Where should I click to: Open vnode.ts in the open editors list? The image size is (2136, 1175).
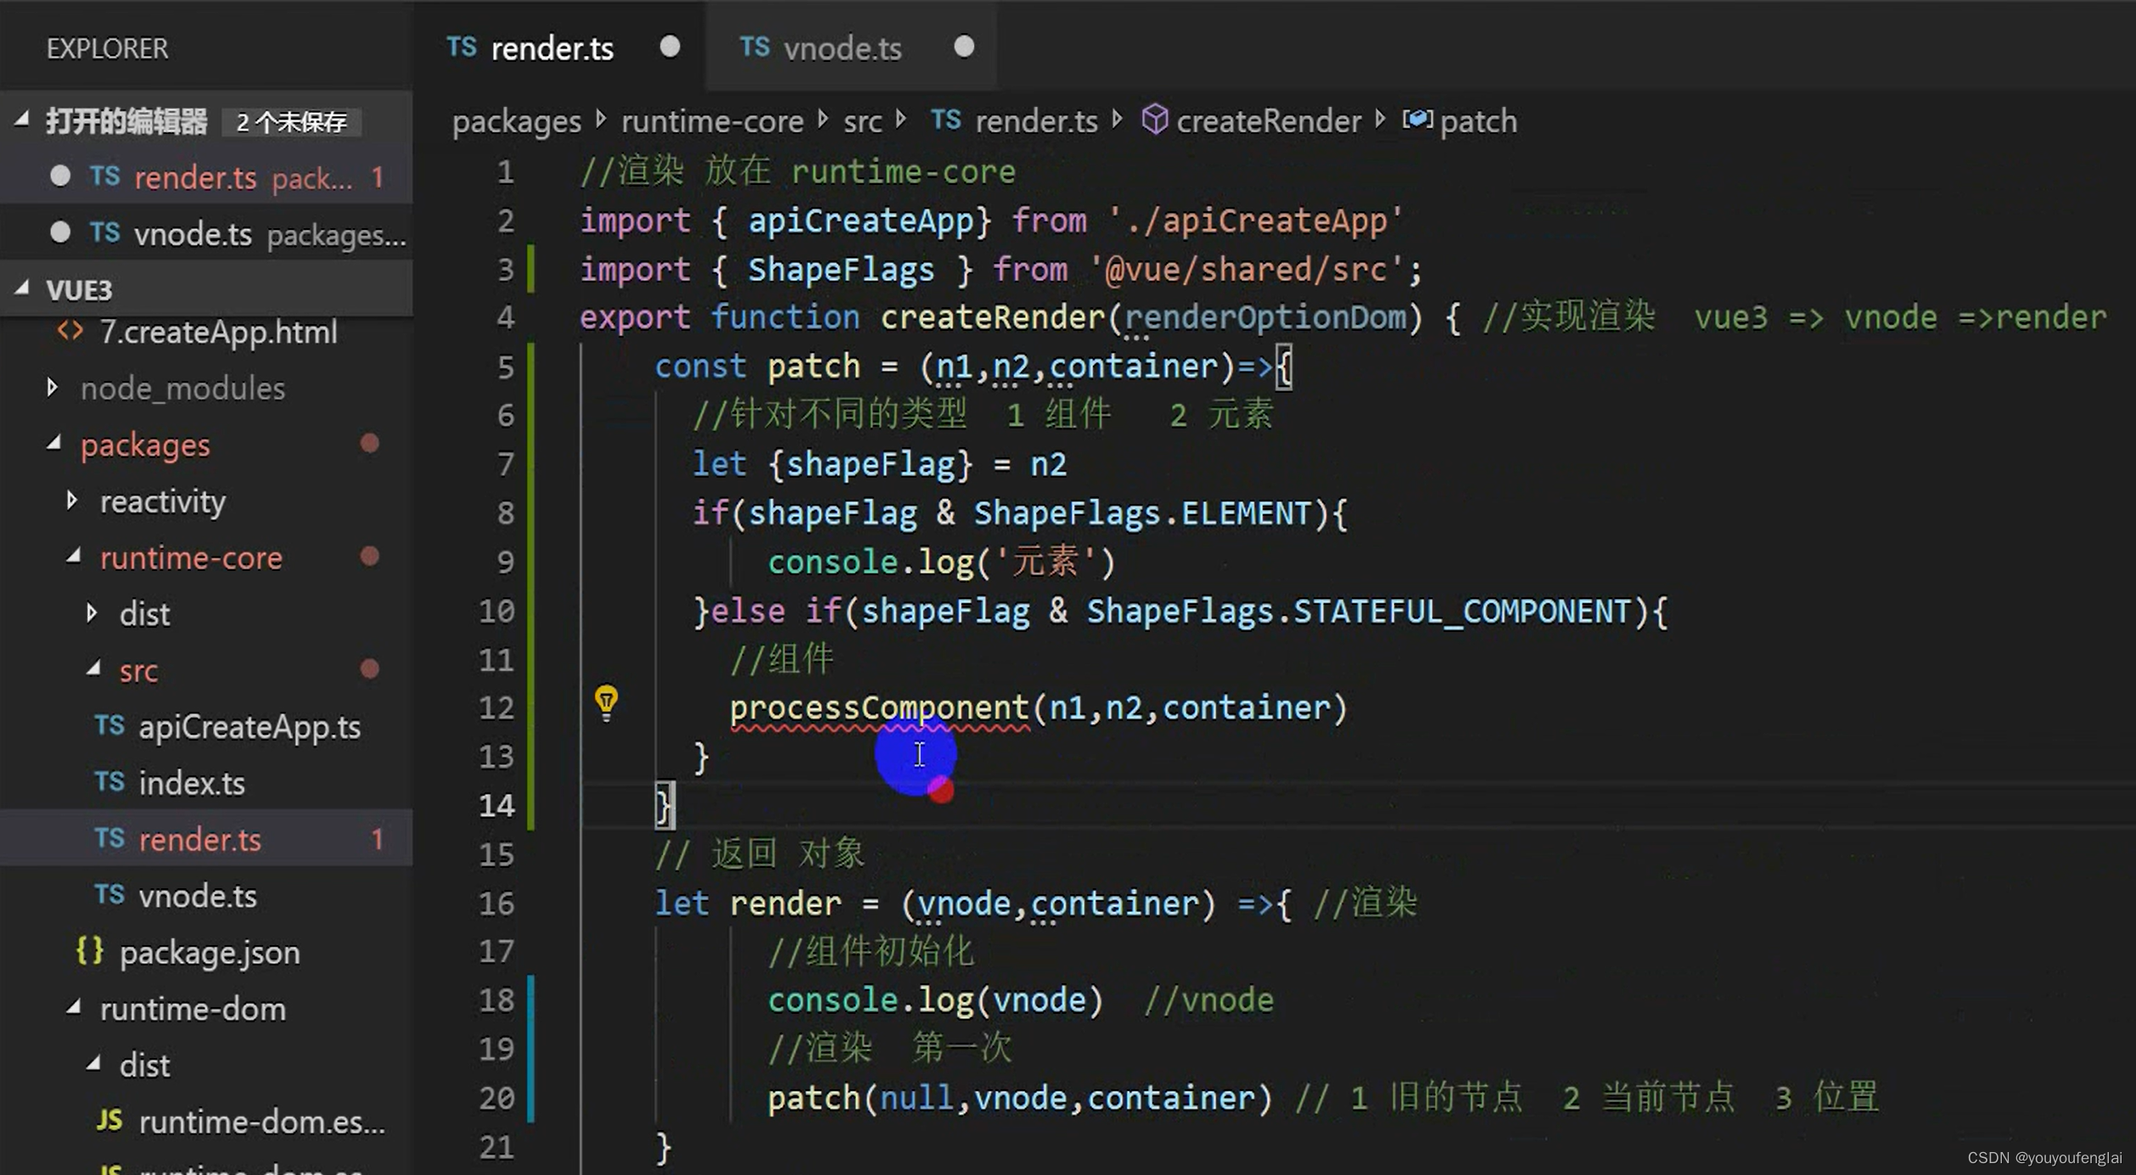click(x=206, y=232)
